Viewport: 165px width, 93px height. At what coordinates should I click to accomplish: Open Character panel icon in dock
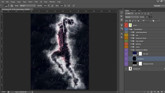(122, 34)
